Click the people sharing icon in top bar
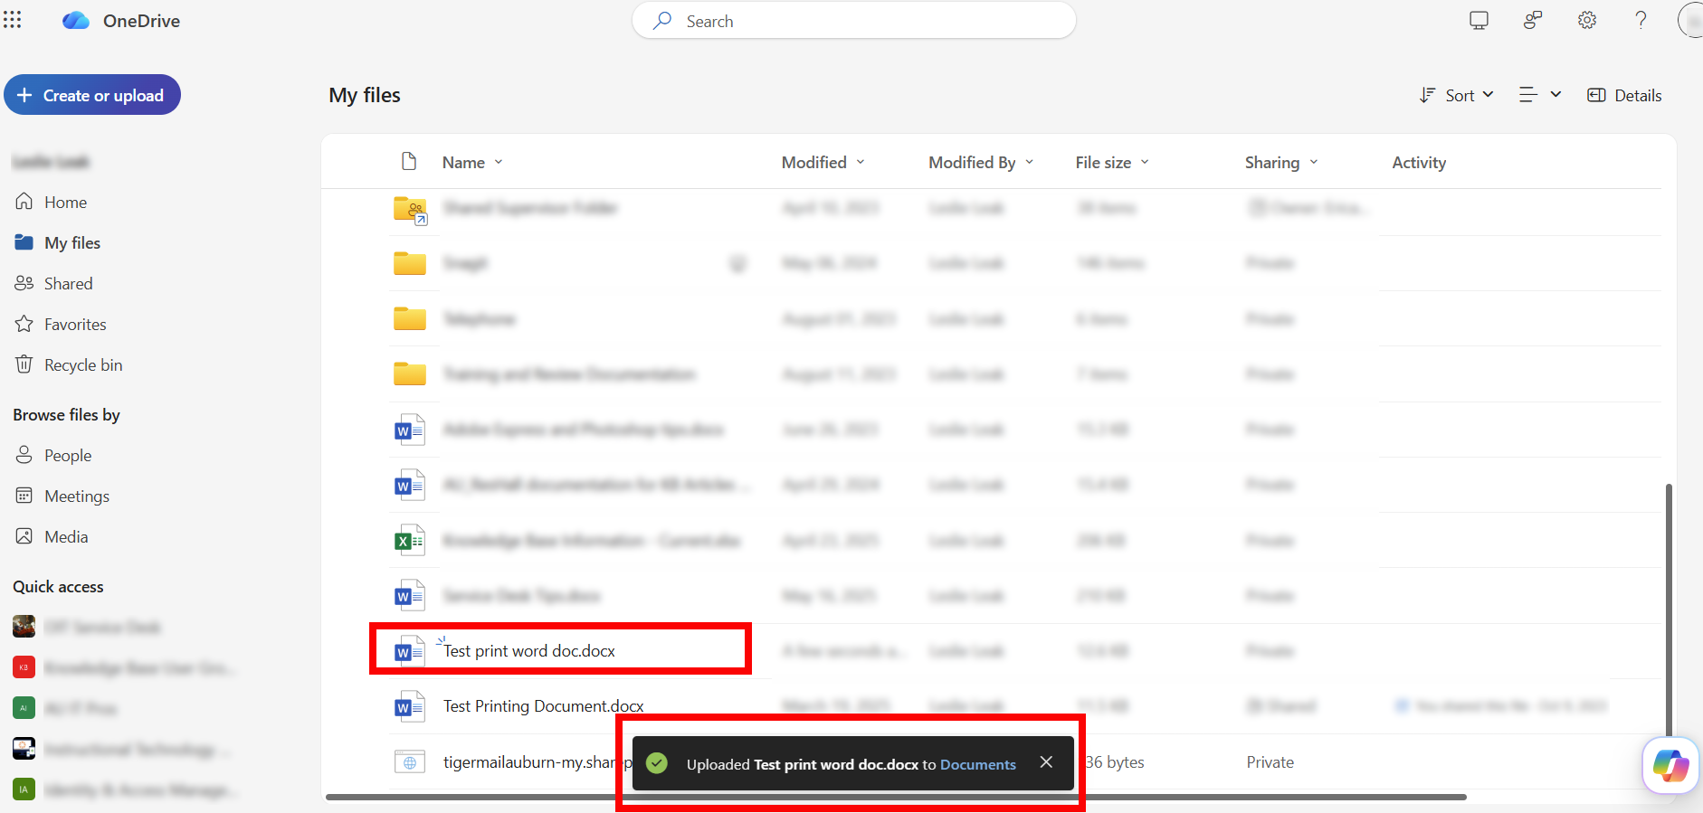 [x=1533, y=20]
